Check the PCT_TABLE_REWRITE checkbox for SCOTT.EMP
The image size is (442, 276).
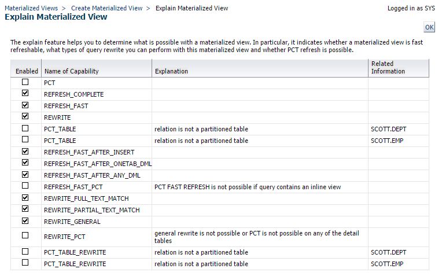[25, 263]
